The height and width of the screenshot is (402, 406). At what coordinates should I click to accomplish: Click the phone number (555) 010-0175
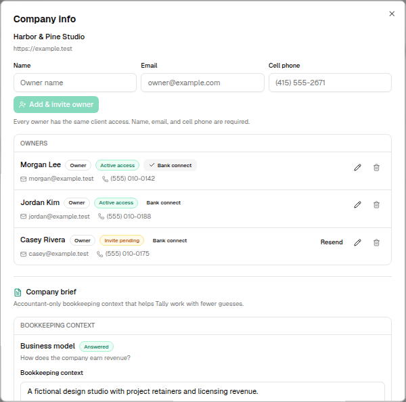tap(127, 254)
